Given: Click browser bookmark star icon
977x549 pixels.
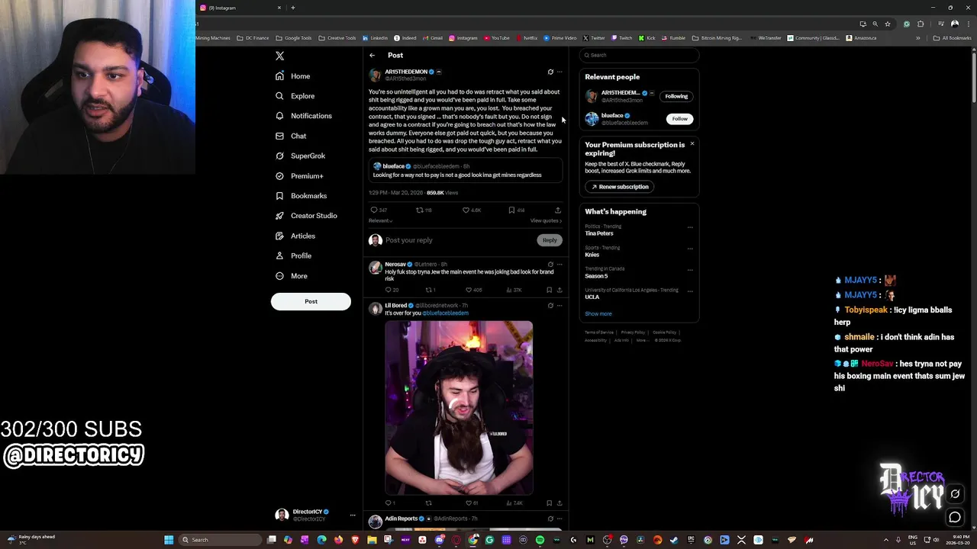Looking at the screenshot, I should (x=887, y=24).
